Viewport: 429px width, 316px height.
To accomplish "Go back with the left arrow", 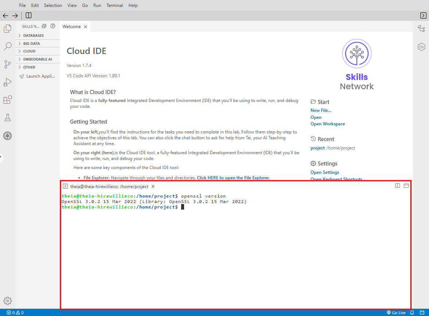I will pyautogui.click(x=5, y=16).
